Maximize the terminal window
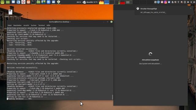The image size is (196, 110). tap(107, 22)
